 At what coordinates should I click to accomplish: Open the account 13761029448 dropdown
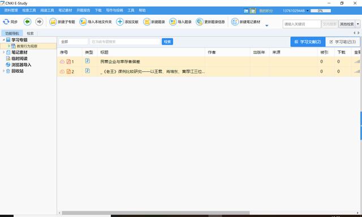[x=308, y=11]
